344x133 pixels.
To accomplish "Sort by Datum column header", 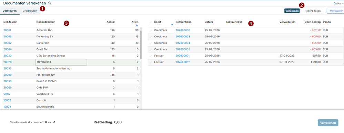I will pyautogui.click(x=209, y=22).
